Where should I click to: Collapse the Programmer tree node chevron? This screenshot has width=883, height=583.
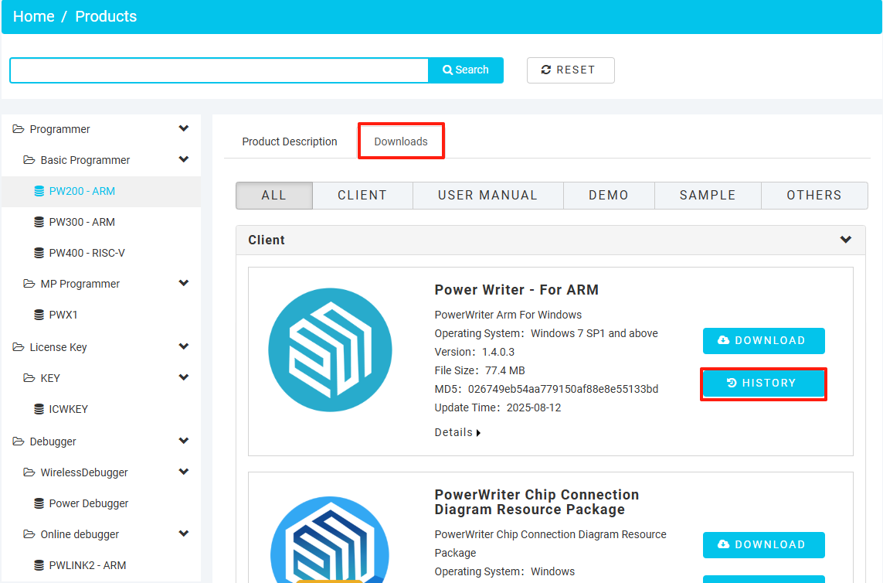click(x=184, y=128)
